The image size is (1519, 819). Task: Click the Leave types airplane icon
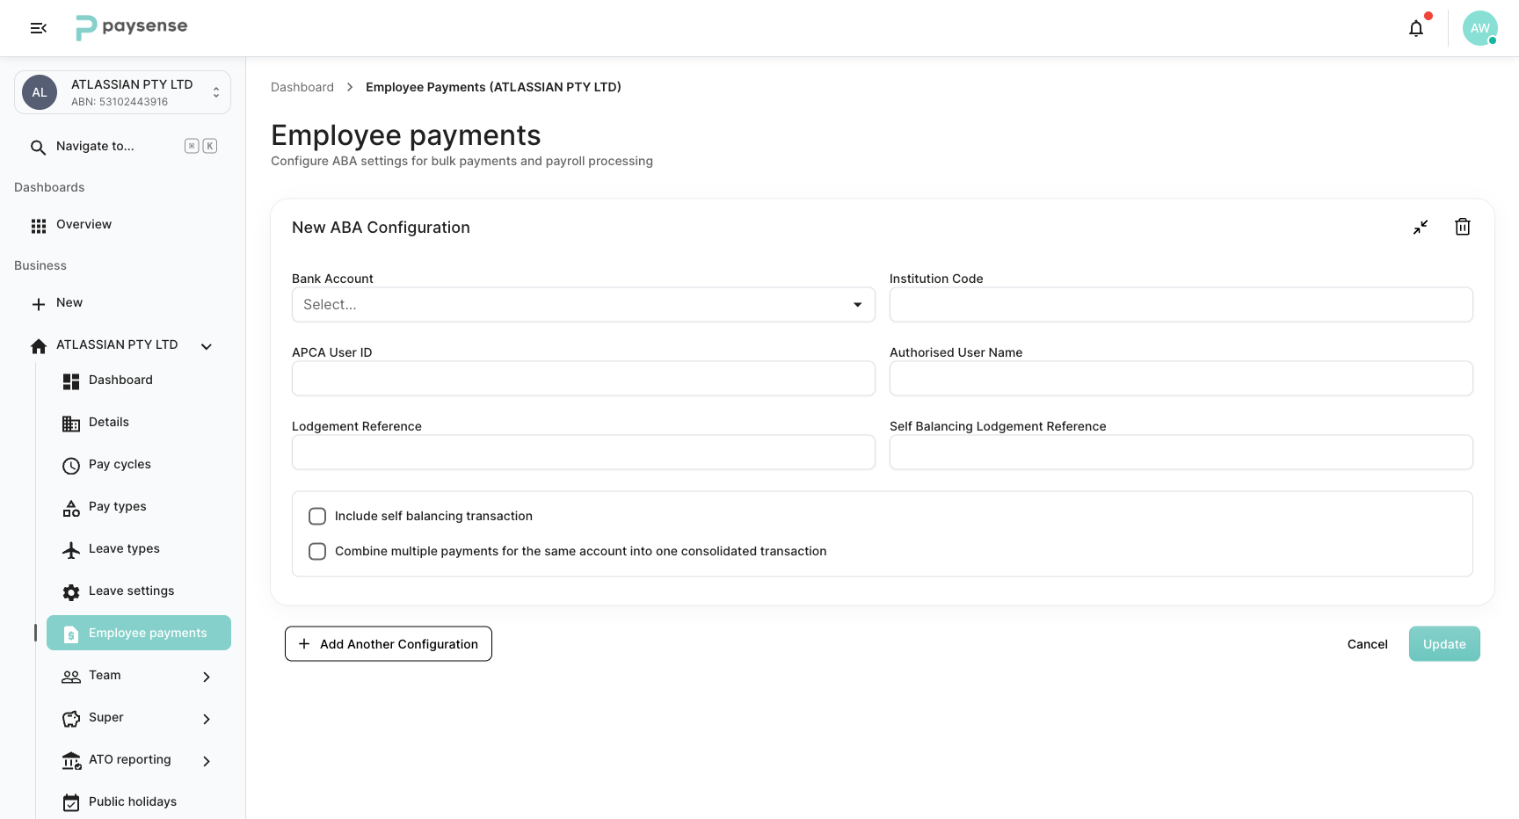[x=71, y=550]
